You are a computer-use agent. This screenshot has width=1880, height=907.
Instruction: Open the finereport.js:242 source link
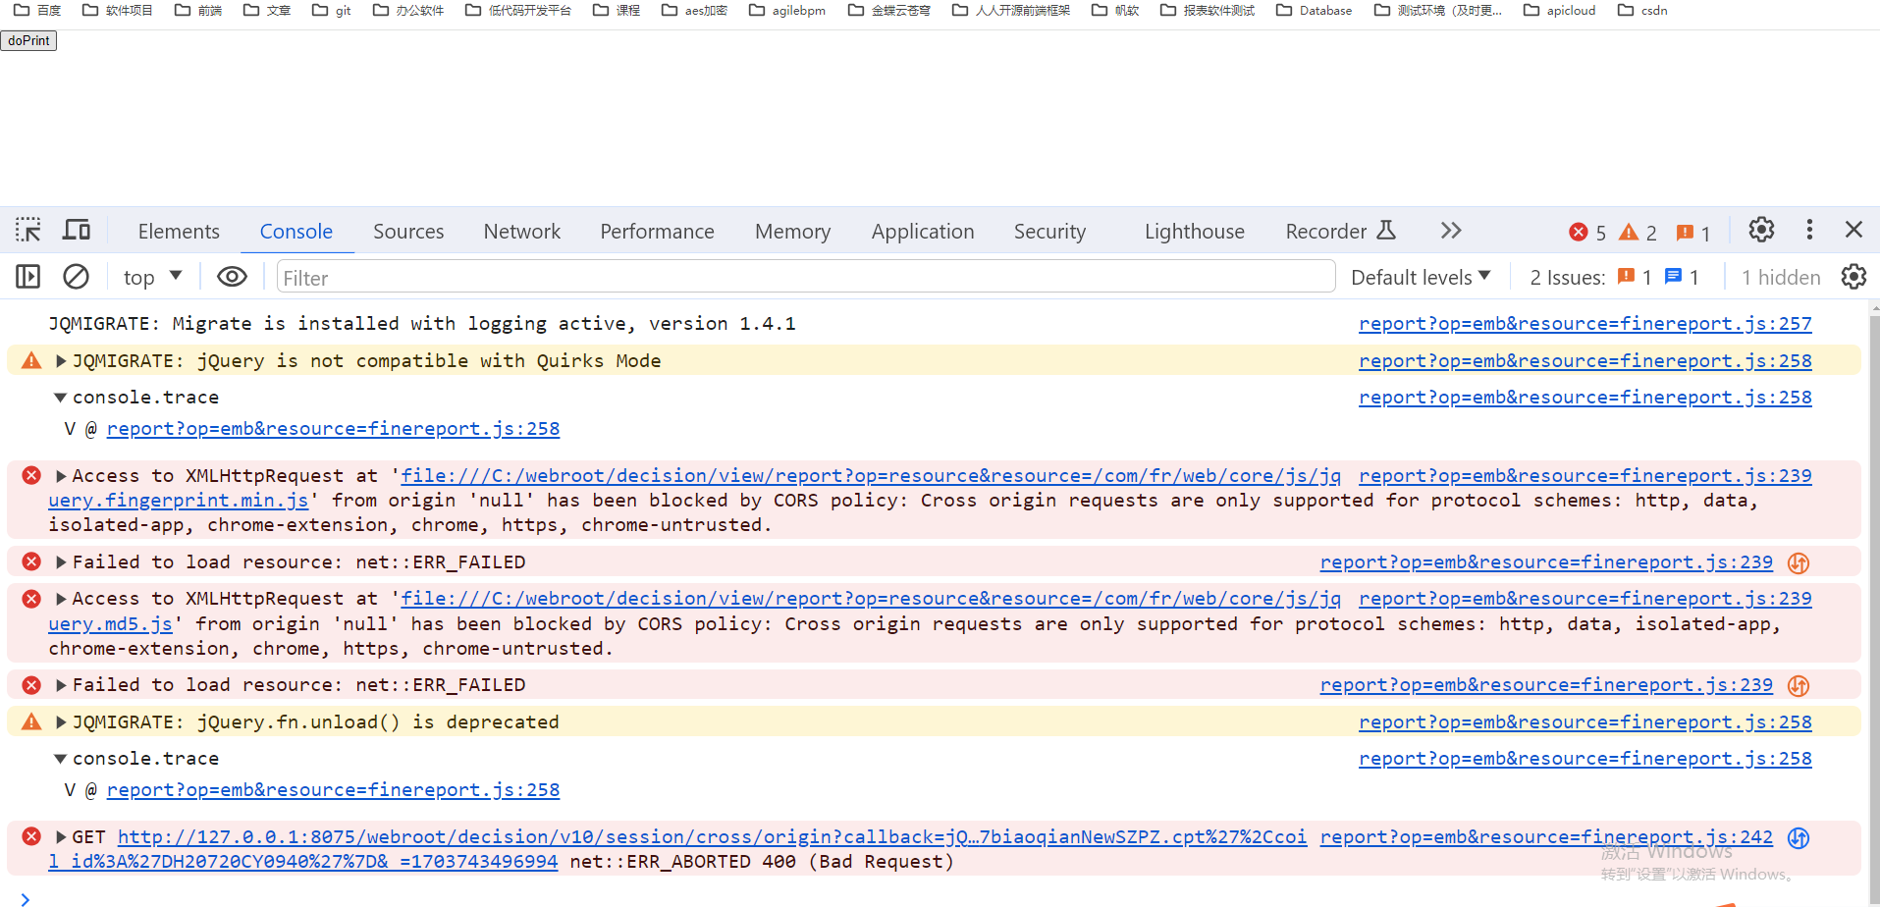1546,837
